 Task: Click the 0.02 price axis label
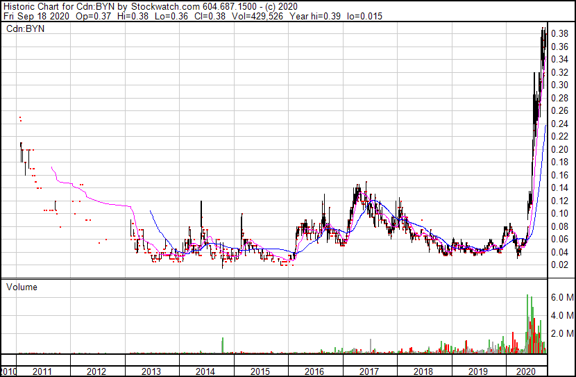point(559,265)
